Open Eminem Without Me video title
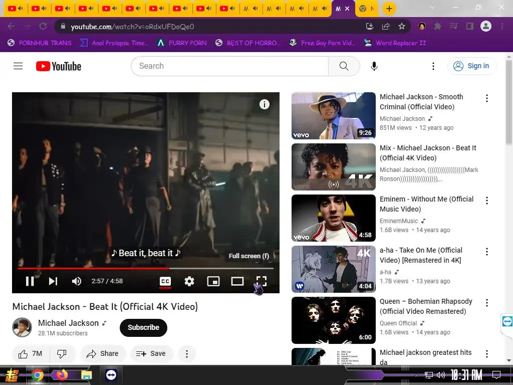The image size is (513, 385). click(427, 204)
